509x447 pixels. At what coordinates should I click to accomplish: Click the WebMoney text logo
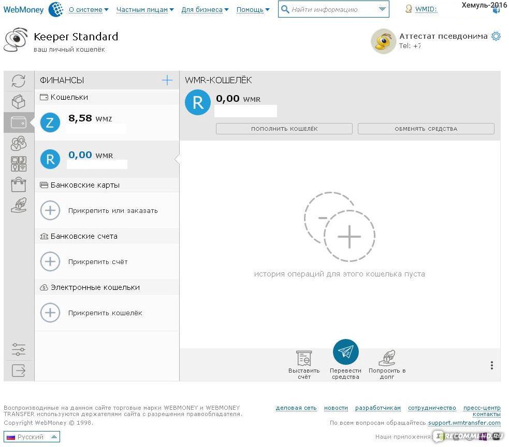pyautogui.click(x=23, y=10)
